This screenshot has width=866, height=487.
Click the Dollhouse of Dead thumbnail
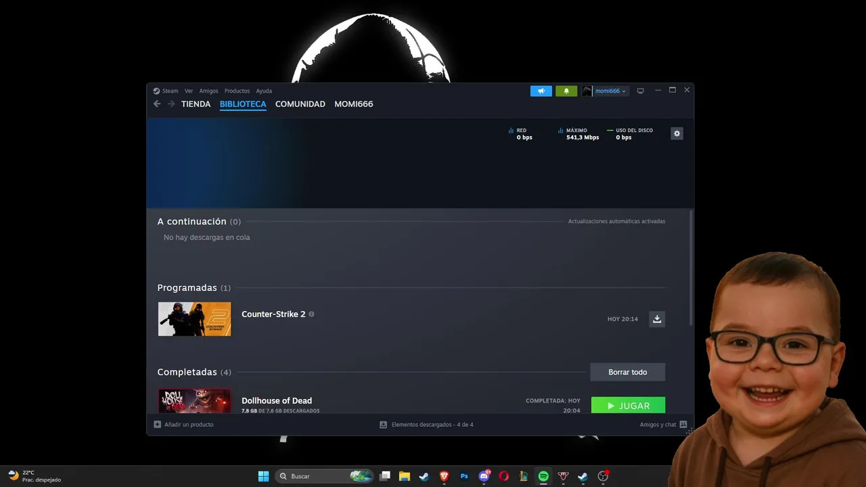[x=194, y=400]
